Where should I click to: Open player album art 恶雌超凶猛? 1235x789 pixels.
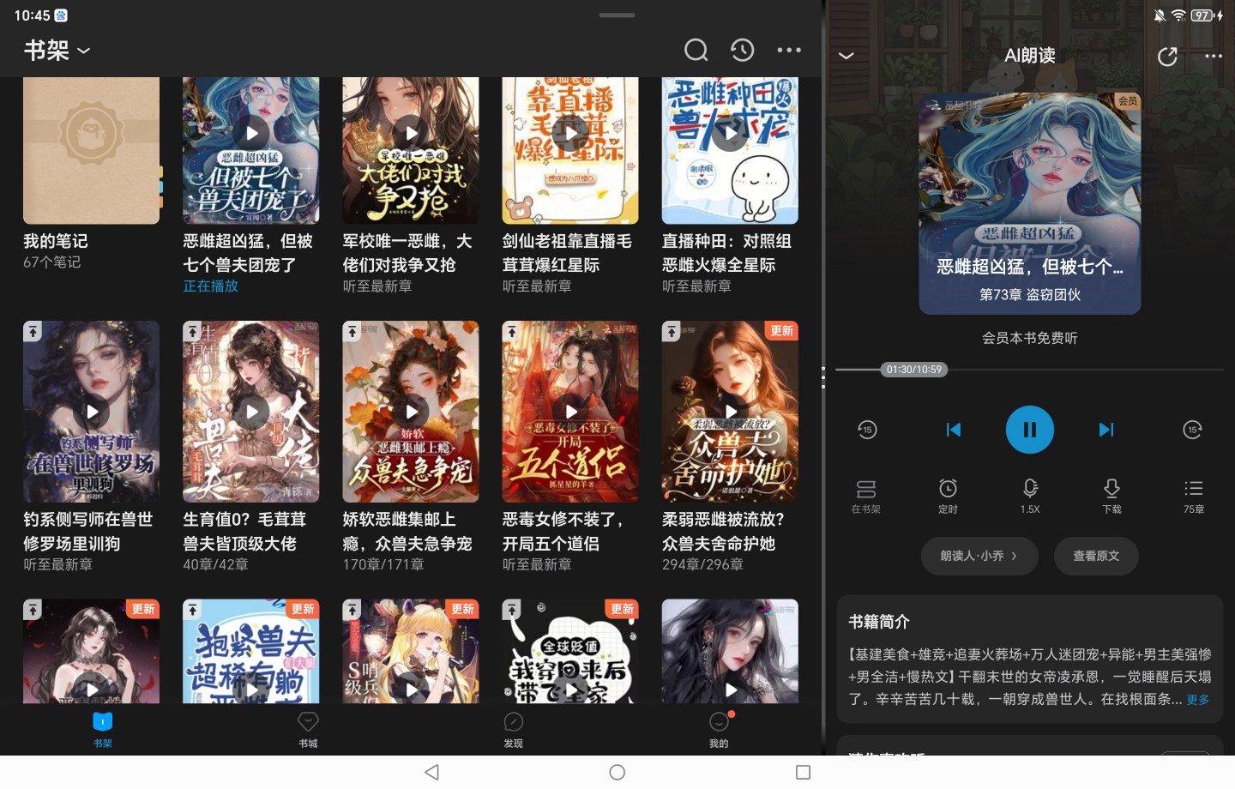point(1029,204)
